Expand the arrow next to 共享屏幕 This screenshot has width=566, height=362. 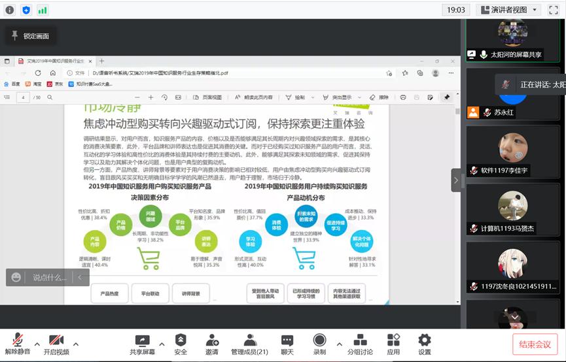click(162, 344)
